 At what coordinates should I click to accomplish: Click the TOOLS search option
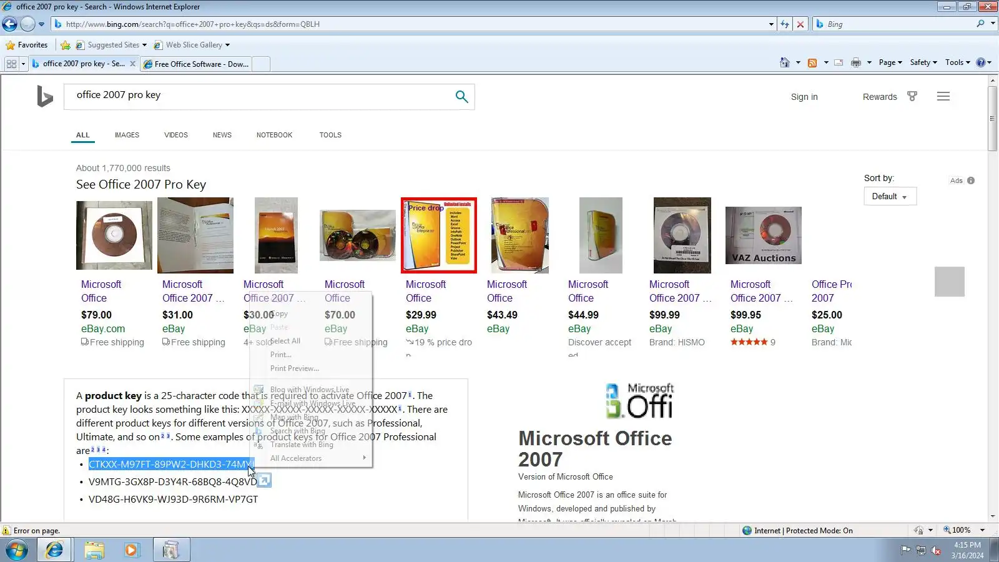[x=330, y=135]
